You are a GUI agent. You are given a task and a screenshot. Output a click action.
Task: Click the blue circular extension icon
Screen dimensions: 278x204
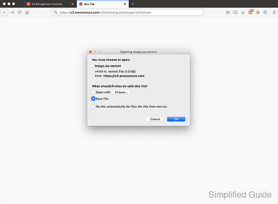(x=265, y=12)
